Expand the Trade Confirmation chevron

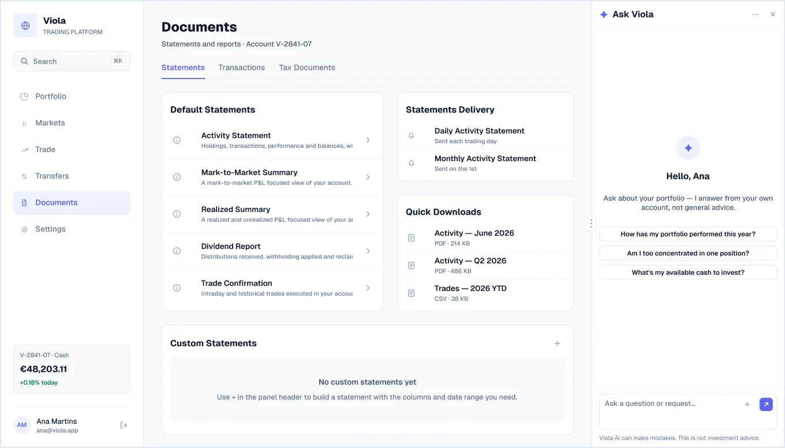pyautogui.click(x=368, y=288)
